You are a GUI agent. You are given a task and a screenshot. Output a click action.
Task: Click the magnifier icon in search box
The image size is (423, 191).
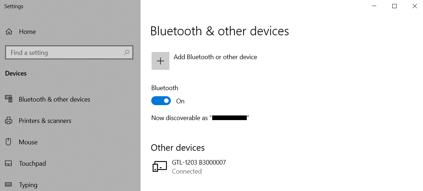click(x=126, y=52)
